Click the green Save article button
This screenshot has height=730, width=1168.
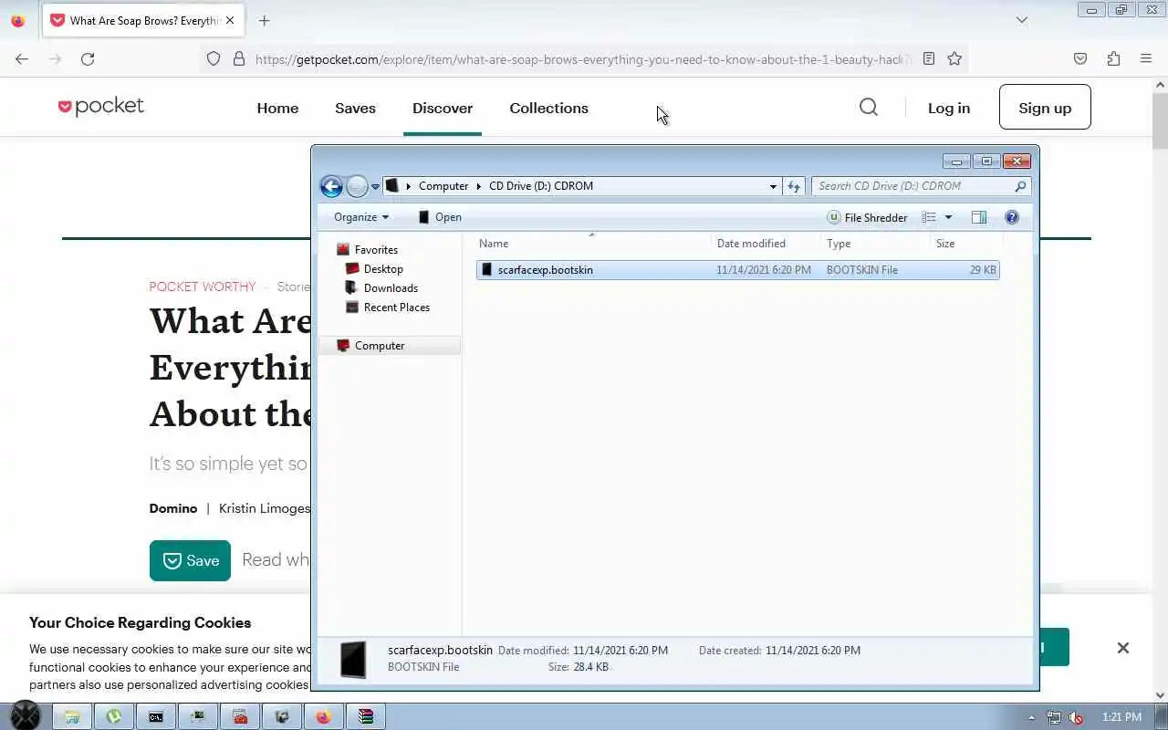[190, 561]
